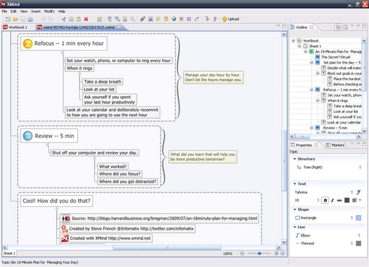This screenshot has width=369, height=267.
Task: Click the red Delete X icon
Action: point(86,19)
